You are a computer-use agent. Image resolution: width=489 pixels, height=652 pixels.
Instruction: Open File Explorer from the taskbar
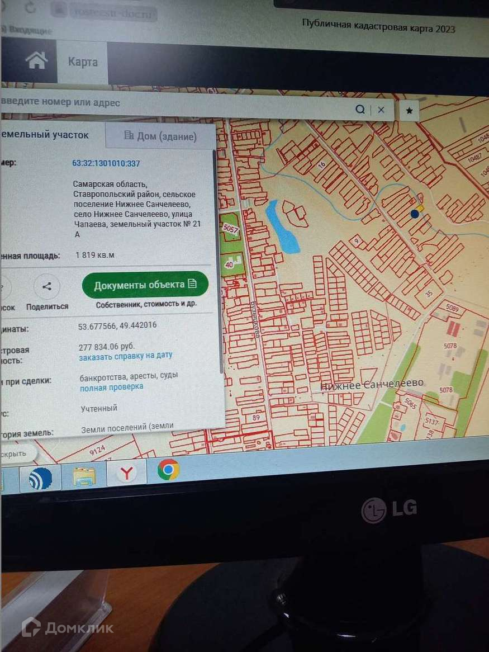(84, 476)
